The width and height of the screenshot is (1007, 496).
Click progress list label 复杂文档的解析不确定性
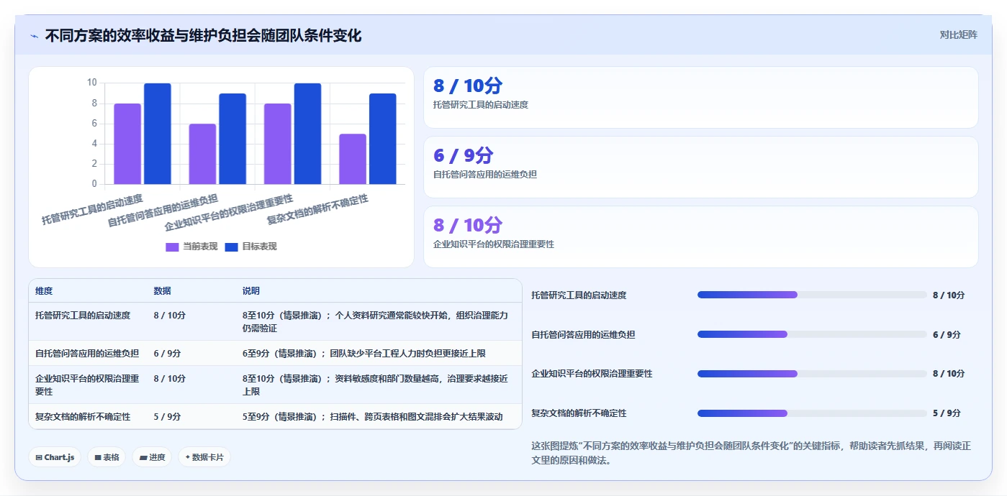[579, 413]
